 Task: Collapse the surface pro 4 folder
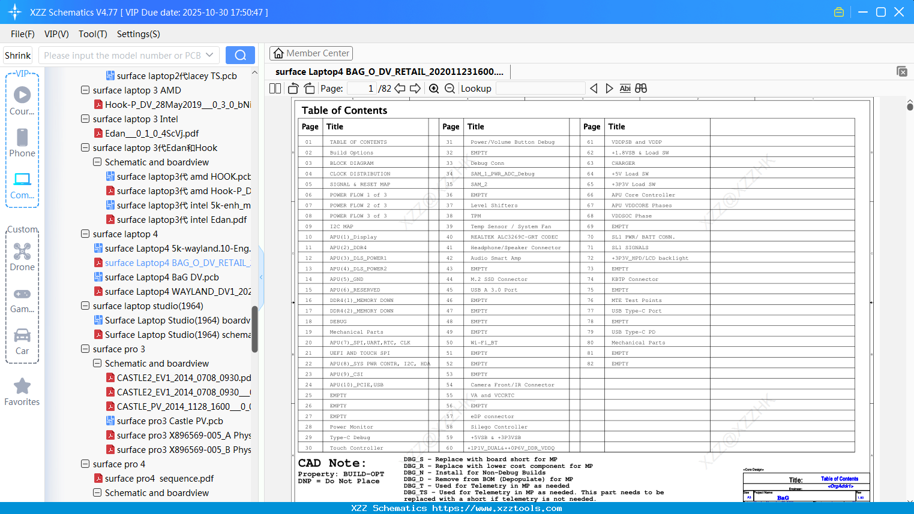85,464
